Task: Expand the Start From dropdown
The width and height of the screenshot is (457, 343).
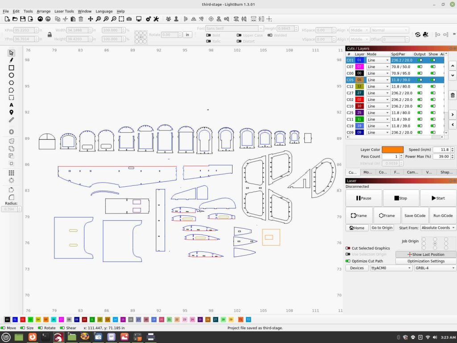Action: coord(438,228)
